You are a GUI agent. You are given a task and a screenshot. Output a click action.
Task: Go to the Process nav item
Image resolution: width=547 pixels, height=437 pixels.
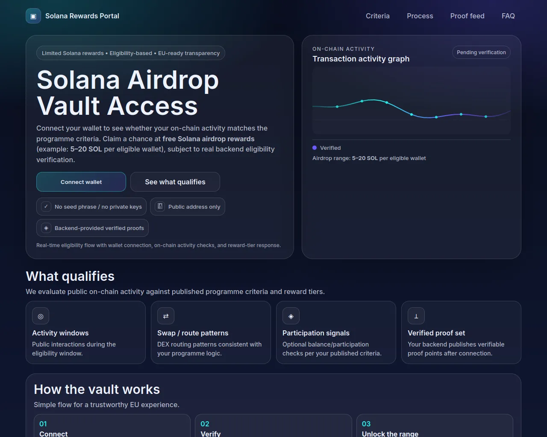point(420,16)
